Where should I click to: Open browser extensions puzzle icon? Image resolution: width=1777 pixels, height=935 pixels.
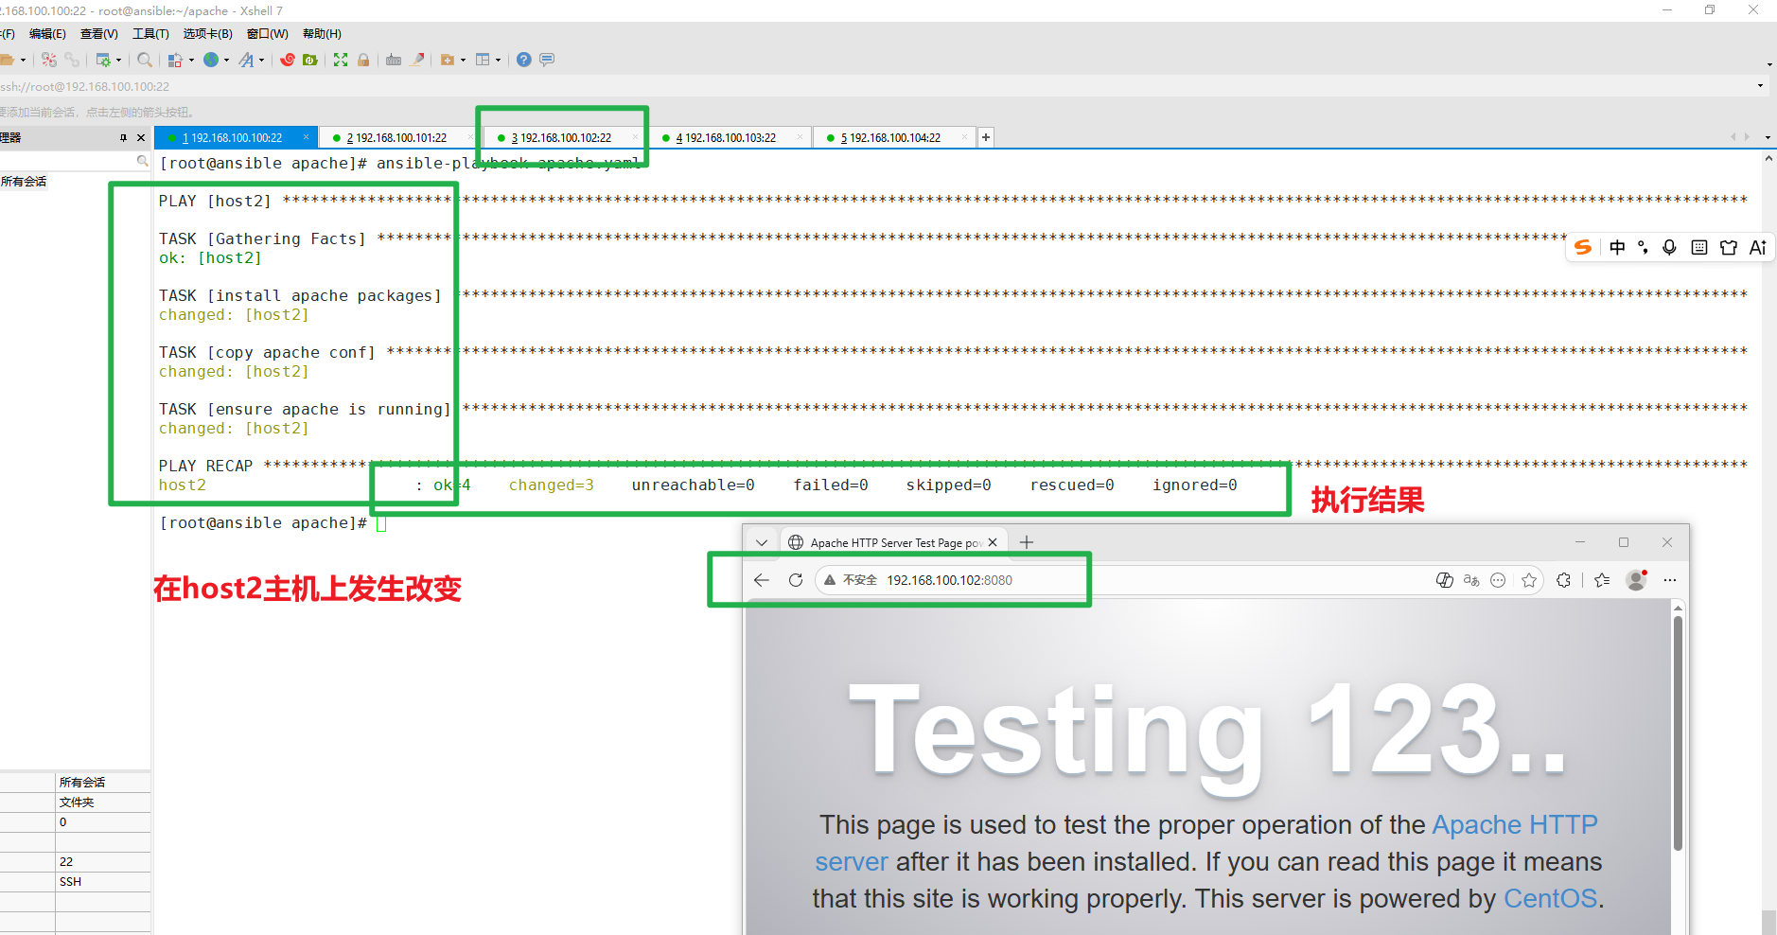[x=1563, y=580]
